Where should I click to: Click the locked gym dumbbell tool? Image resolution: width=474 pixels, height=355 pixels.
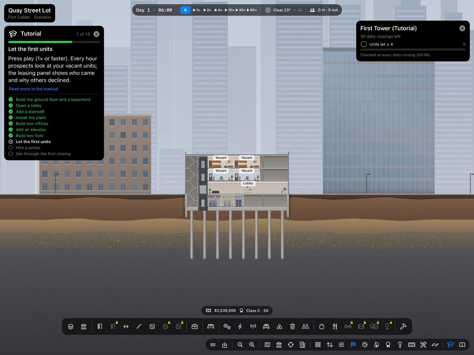coord(348,326)
